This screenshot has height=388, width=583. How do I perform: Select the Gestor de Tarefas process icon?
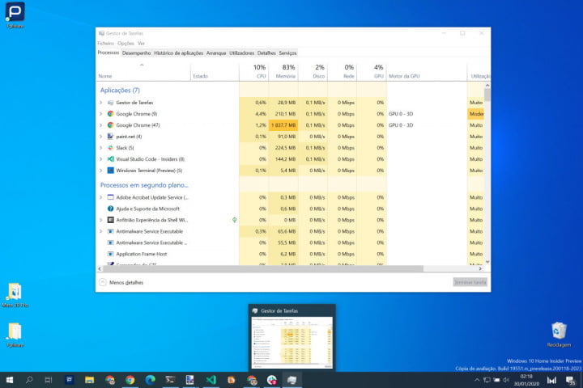[x=110, y=103]
